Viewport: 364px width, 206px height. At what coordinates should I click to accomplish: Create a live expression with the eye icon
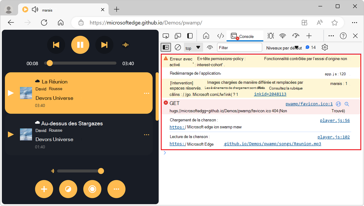click(210, 47)
